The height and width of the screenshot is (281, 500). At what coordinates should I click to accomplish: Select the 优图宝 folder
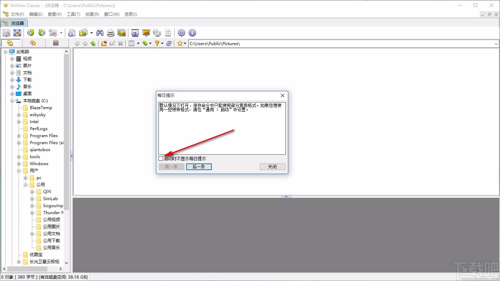pos(36,255)
